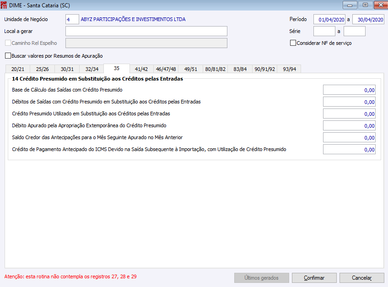
Task: Switch to the 41/42 tab
Action: 141,69
